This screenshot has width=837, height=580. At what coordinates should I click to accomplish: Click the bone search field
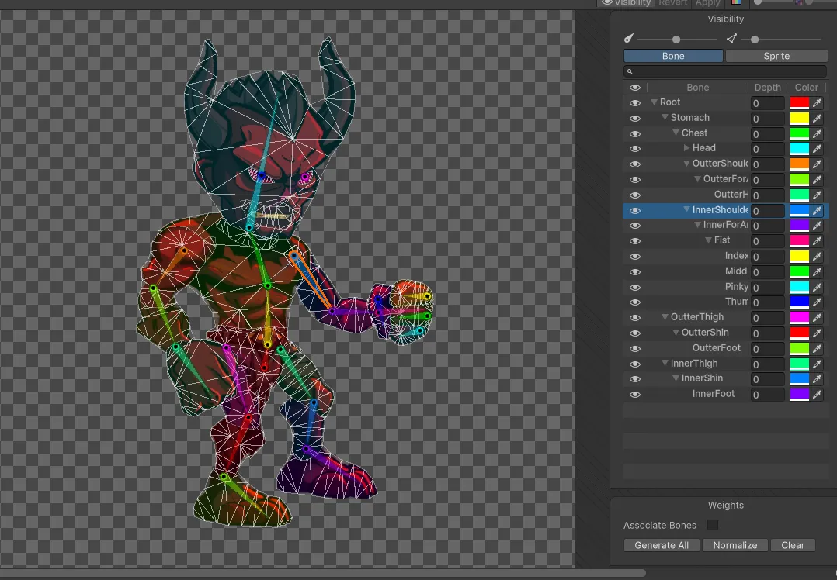click(726, 72)
